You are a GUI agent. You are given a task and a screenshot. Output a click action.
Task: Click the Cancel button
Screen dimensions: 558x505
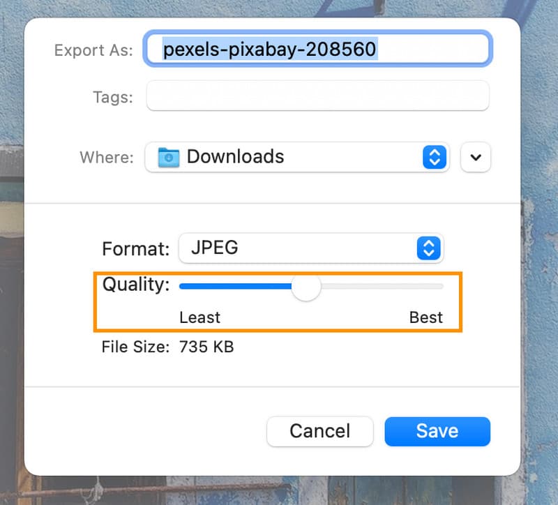320,431
